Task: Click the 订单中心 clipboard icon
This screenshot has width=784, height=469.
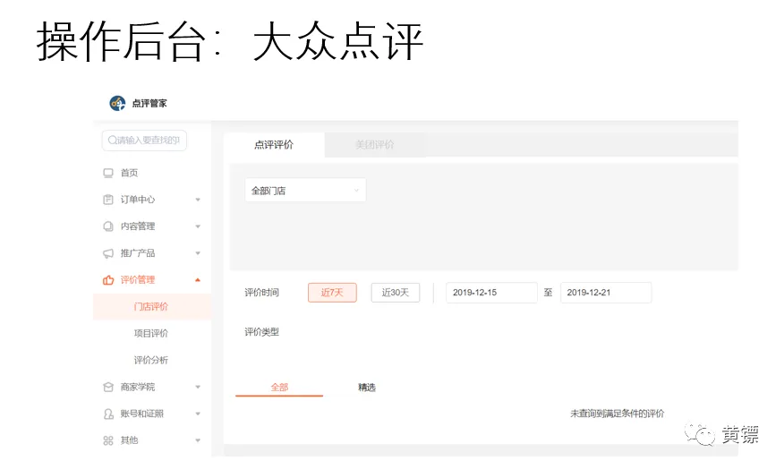Action: pos(108,200)
